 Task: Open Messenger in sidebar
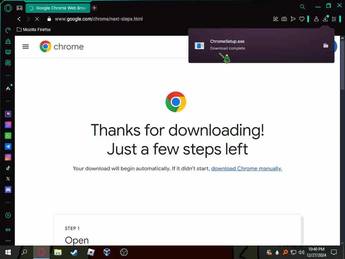click(x=8, y=125)
